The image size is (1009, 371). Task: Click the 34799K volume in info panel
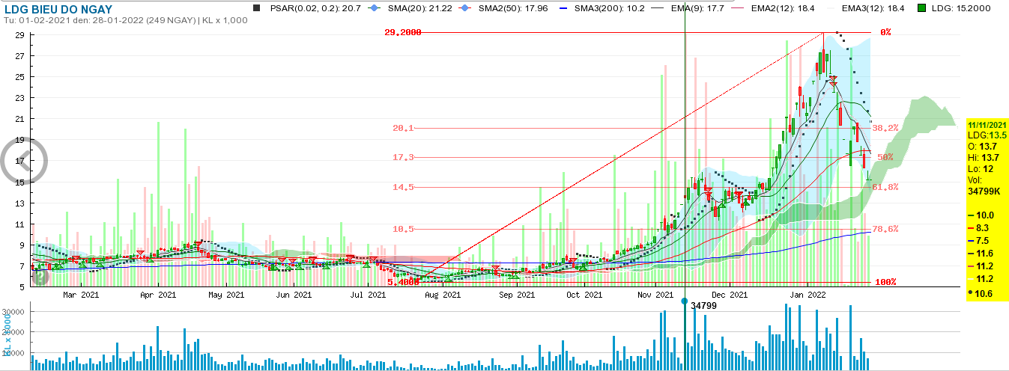pos(984,191)
